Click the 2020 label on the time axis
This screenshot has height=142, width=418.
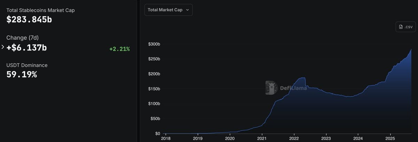coord(230,137)
